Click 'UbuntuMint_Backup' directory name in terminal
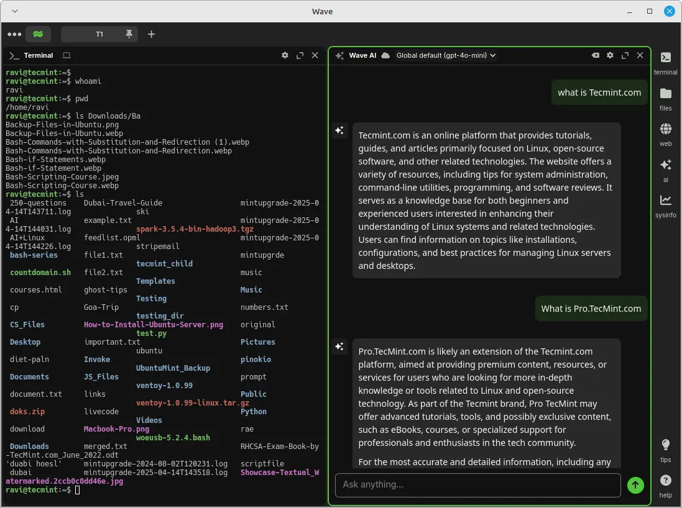682x508 pixels. tap(173, 368)
